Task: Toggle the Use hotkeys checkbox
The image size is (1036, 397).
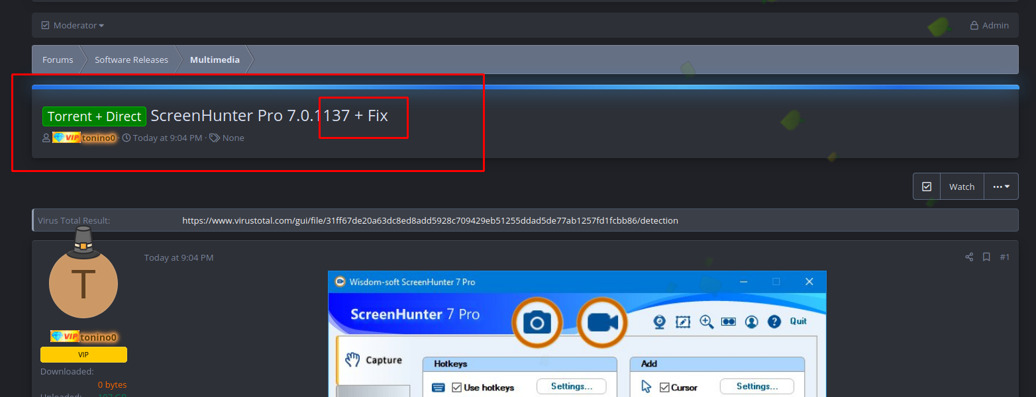Action: tap(456, 387)
